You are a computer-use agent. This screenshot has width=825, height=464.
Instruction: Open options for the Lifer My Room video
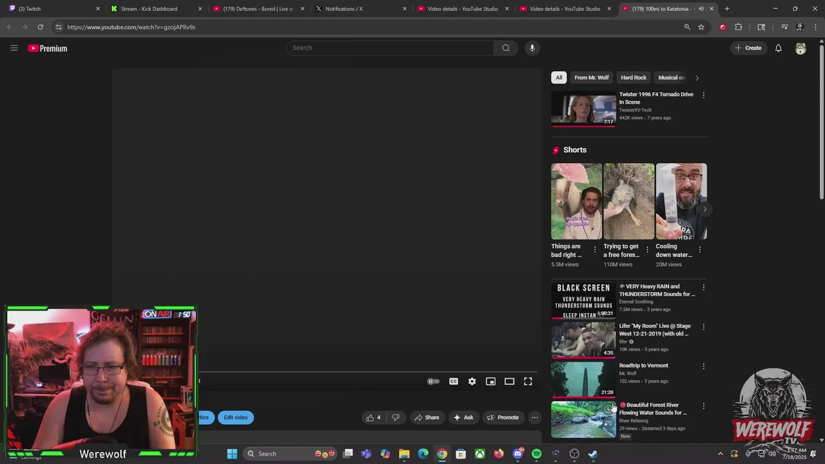[703, 327]
